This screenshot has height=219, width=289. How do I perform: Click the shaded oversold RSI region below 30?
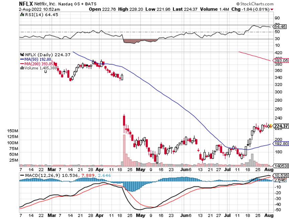click(139, 41)
